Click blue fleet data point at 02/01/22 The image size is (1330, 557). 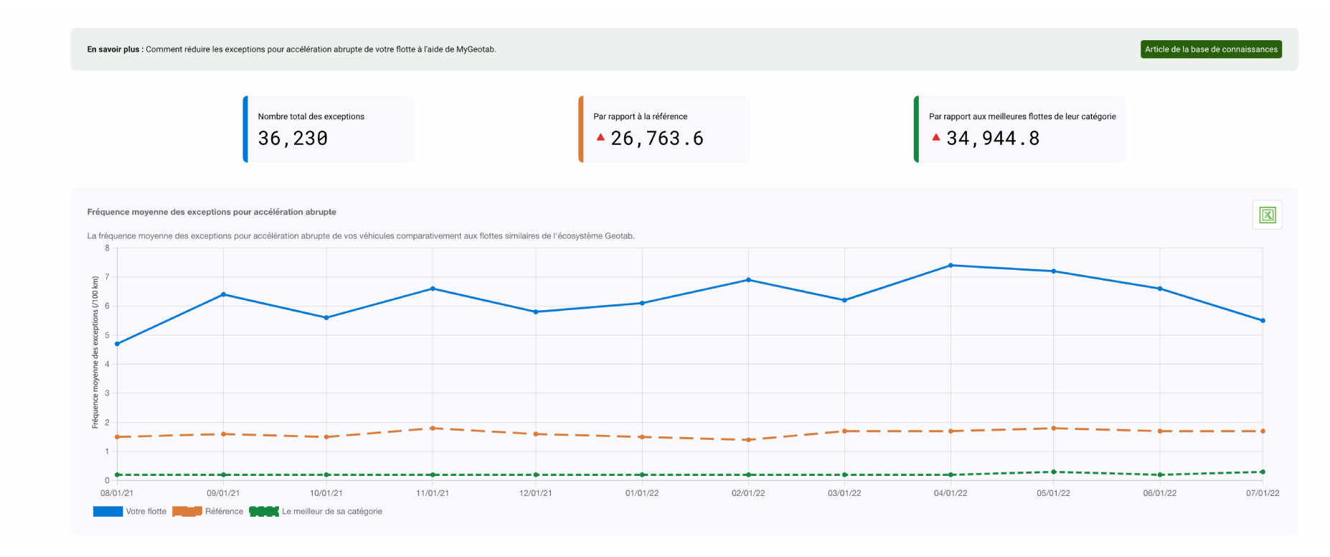click(748, 280)
